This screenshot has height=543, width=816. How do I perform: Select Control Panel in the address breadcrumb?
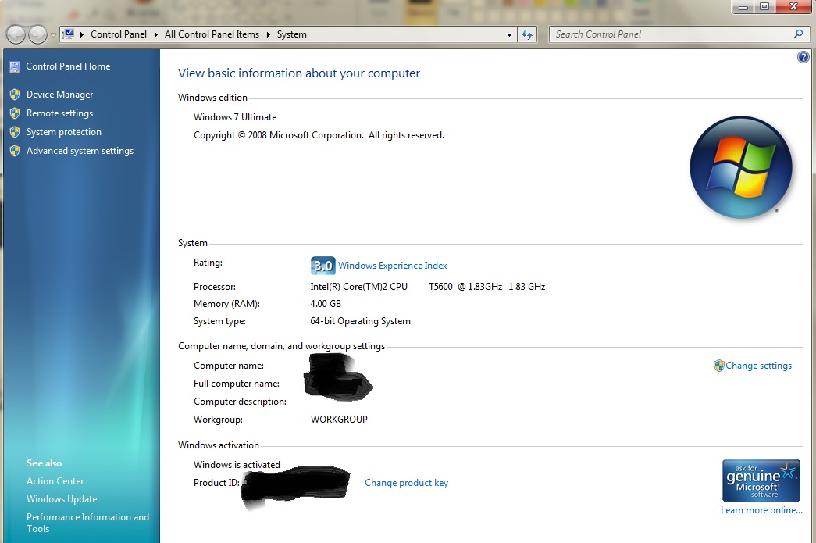point(119,34)
